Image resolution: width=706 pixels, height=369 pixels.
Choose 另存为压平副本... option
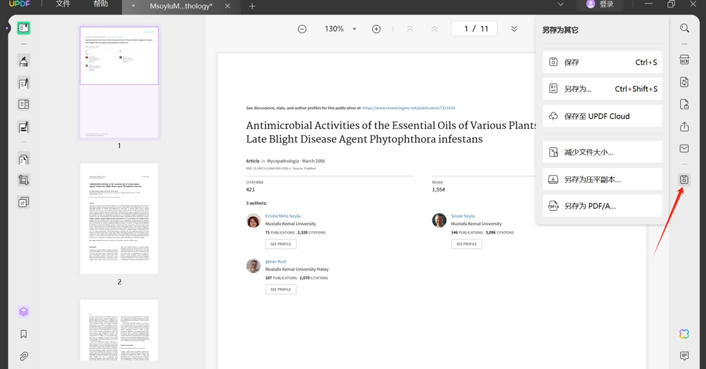coord(602,179)
